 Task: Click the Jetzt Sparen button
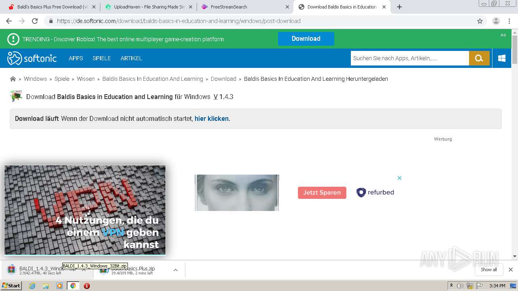(x=322, y=192)
